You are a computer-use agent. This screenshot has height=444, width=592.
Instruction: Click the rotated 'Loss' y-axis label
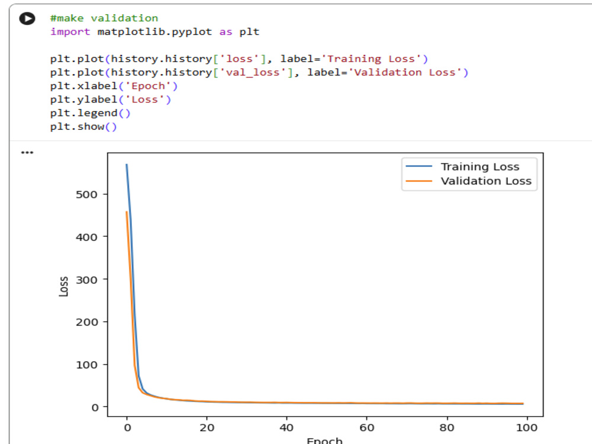[63, 287]
